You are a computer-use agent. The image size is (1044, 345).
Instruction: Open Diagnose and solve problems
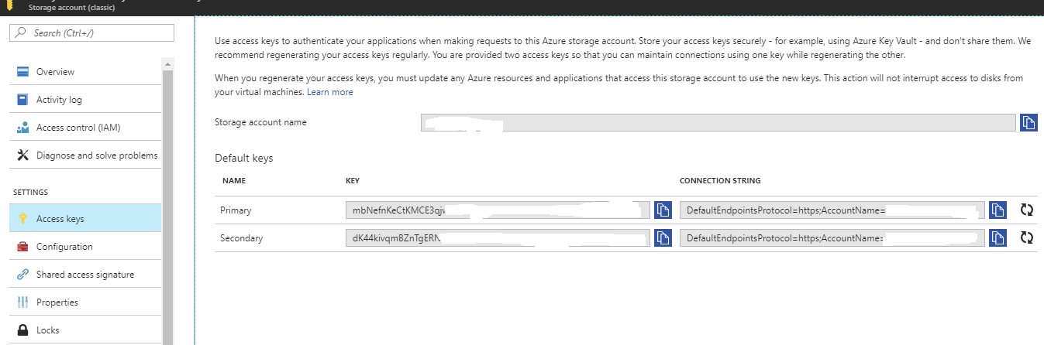(x=85, y=155)
